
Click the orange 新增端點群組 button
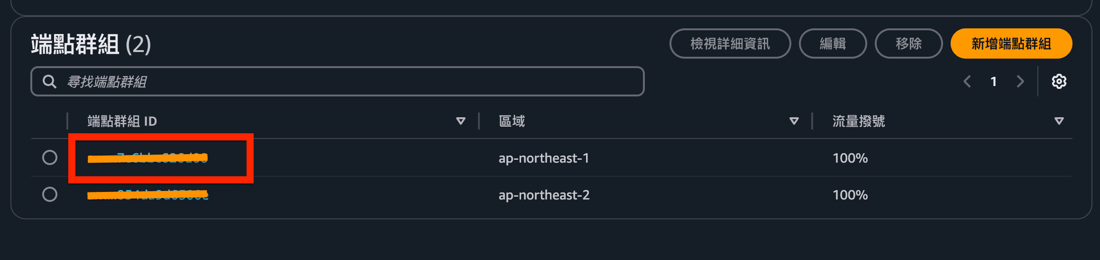[1011, 43]
